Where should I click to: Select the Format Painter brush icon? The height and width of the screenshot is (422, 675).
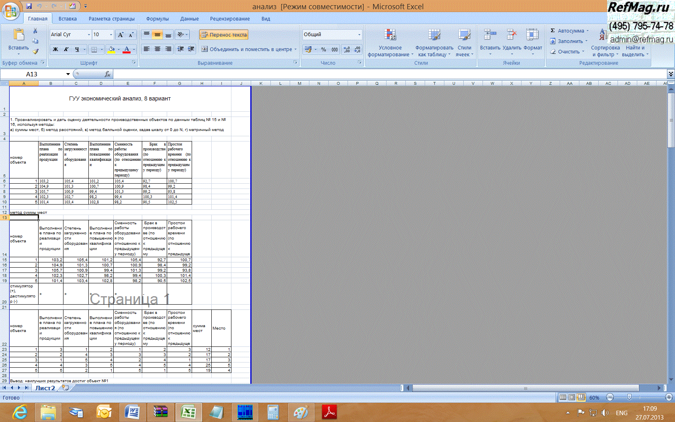point(35,51)
